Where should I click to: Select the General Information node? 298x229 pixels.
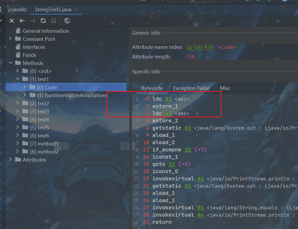(x=46, y=31)
